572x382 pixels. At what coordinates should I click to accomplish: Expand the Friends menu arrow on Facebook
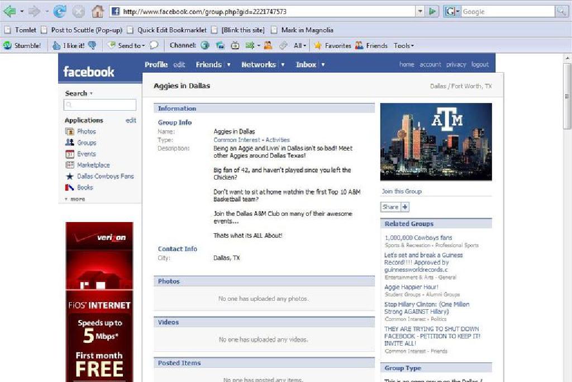(228, 65)
